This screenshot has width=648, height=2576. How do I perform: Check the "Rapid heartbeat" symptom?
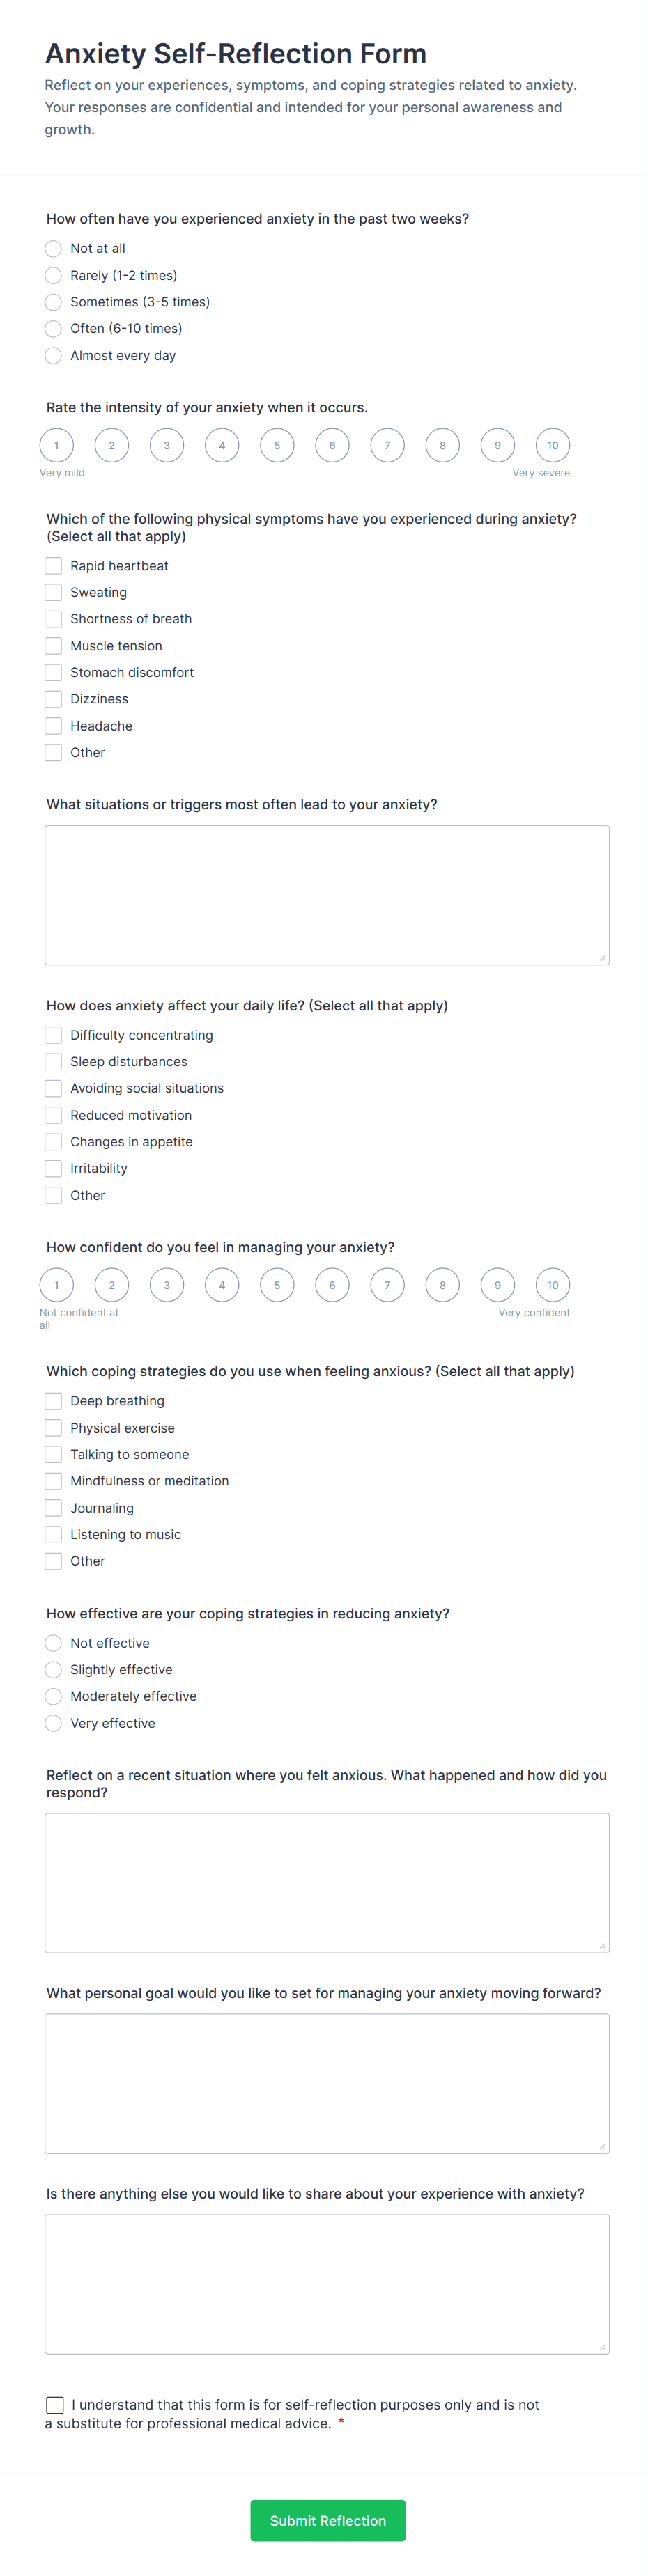coord(53,565)
